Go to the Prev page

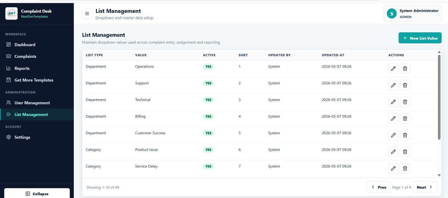click(378, 187)
